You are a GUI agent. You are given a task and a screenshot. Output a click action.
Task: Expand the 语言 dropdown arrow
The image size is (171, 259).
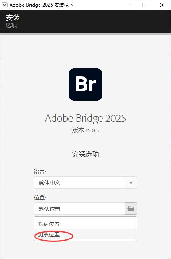pyautogui.click(x=131, y=182)
